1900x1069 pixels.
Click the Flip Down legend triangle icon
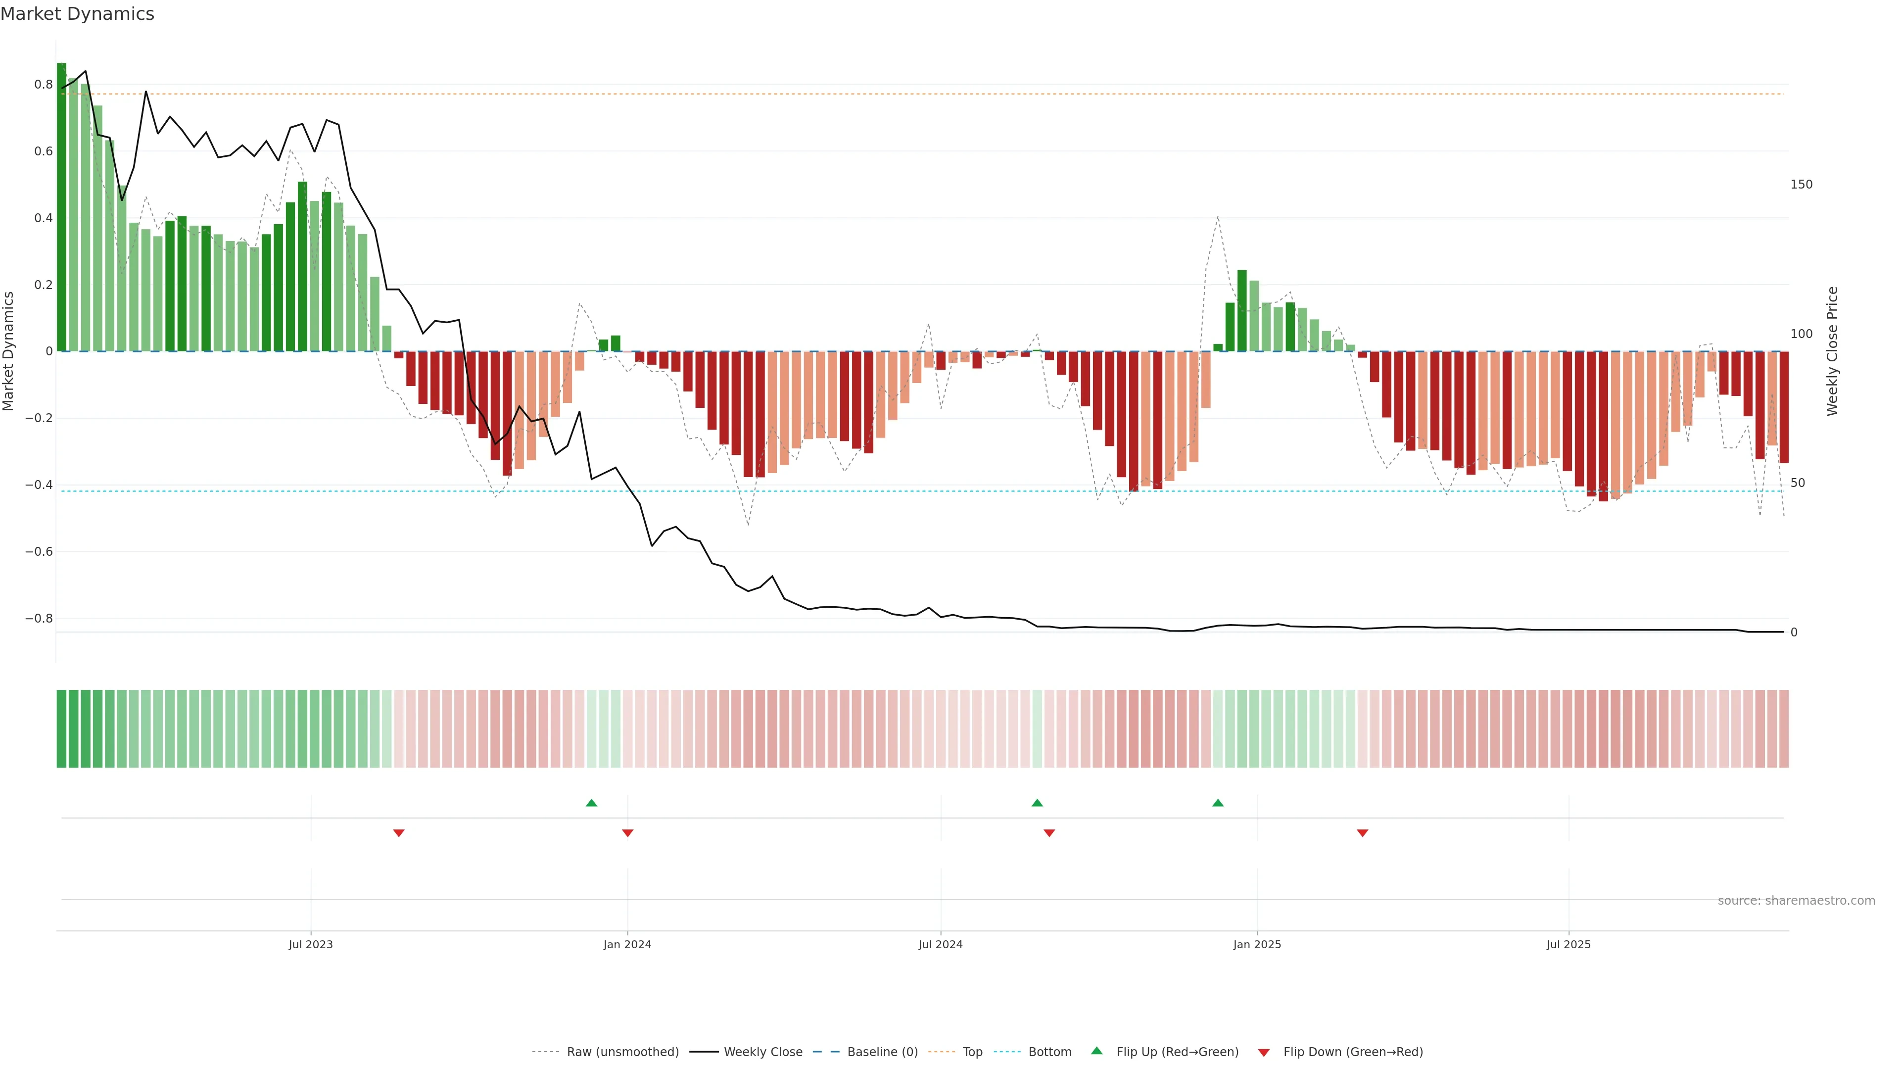point(1264,1052)
